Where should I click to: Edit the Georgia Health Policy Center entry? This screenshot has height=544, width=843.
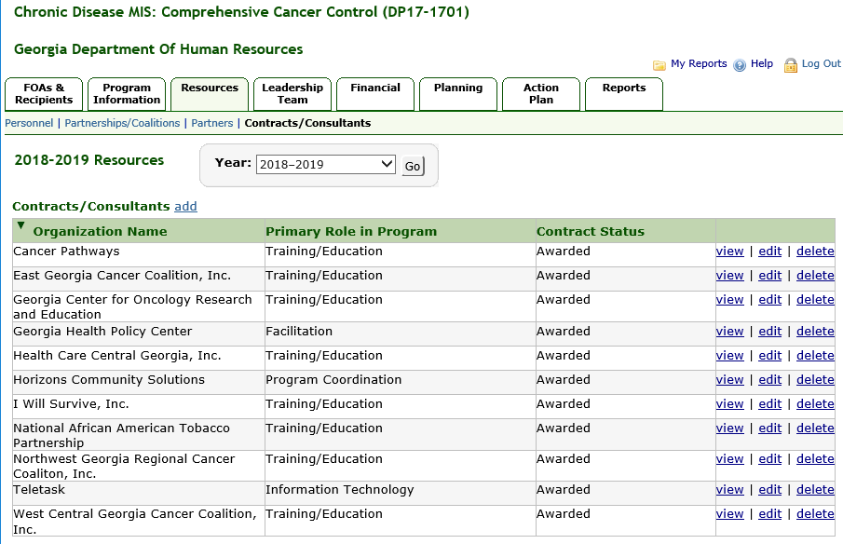click(x=769, y=332)
